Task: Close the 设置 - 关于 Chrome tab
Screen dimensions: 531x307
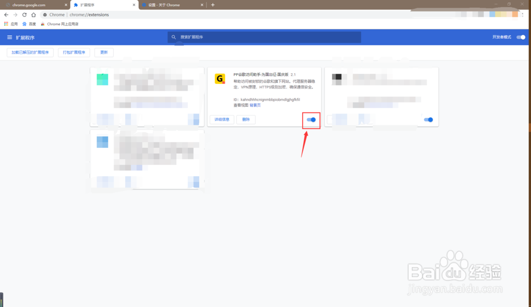Action: 202,5
